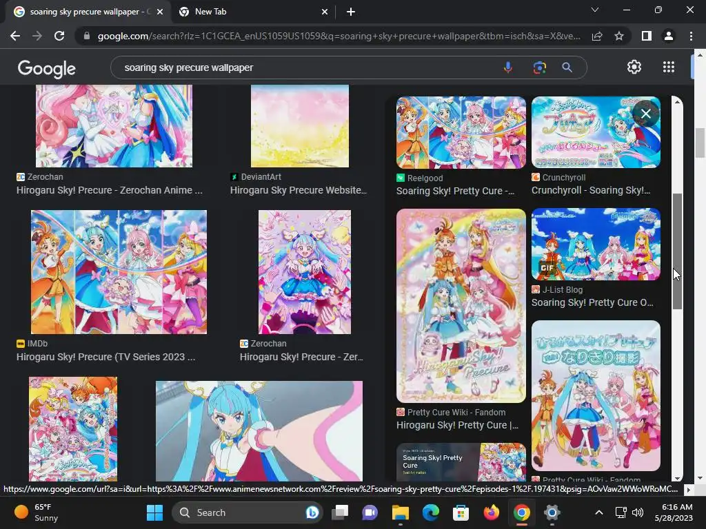Open the Chrome profile menu
This screenshot has height=529, width=706.
(669, 36)
